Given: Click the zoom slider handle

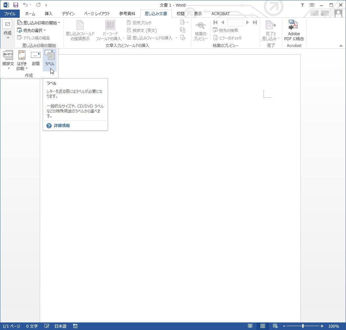Looking at the screenshot, I should (303, 326).
